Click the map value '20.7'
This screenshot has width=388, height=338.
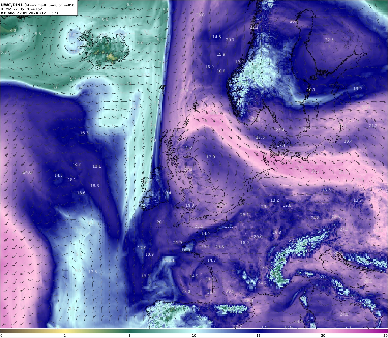click(230, 40)
